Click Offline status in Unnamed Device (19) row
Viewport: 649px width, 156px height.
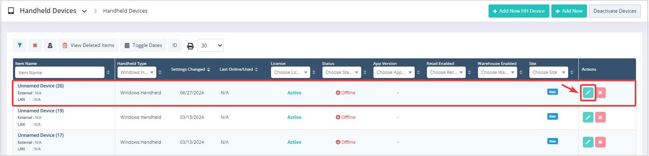[346, 117]
